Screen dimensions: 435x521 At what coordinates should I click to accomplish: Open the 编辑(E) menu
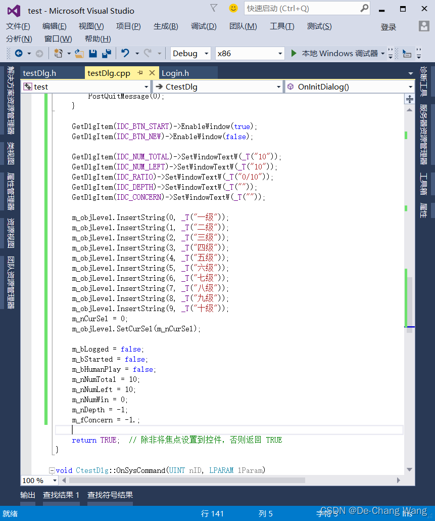point(55,26)
